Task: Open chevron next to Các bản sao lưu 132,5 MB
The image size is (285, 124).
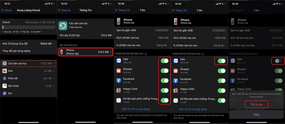Action: coord(54,64)
